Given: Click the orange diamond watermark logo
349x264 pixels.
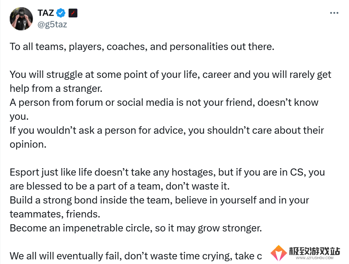Looking at the screenshot, I should [278, 253].
